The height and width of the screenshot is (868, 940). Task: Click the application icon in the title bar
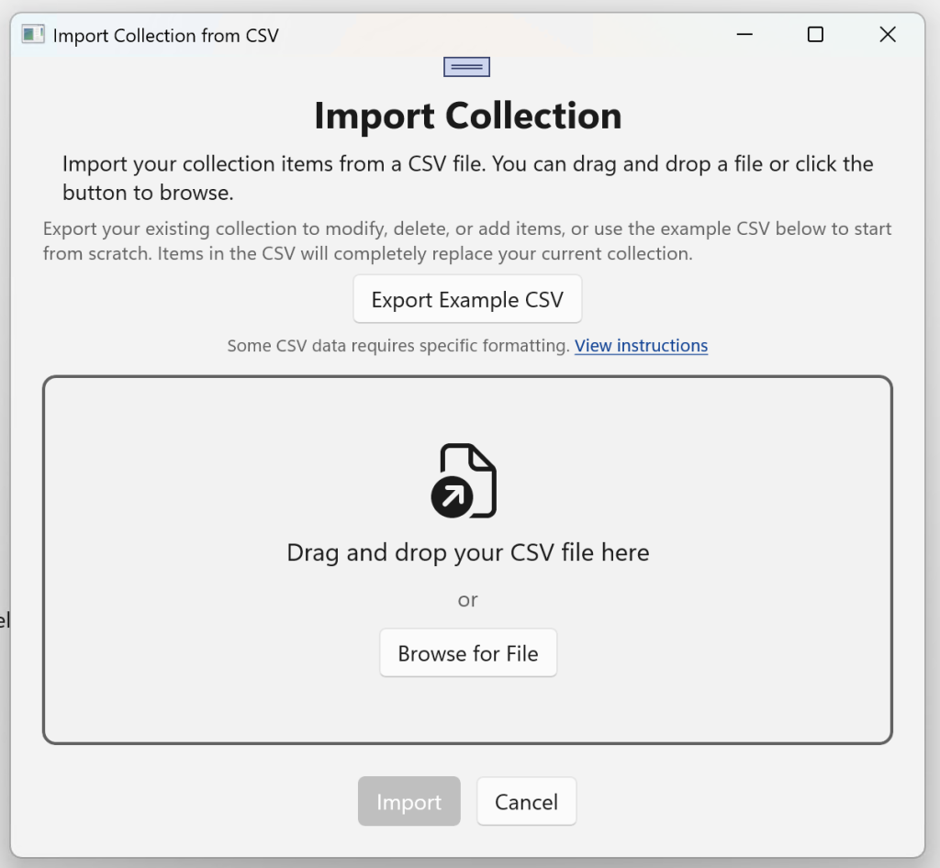(x=33, y=34)
